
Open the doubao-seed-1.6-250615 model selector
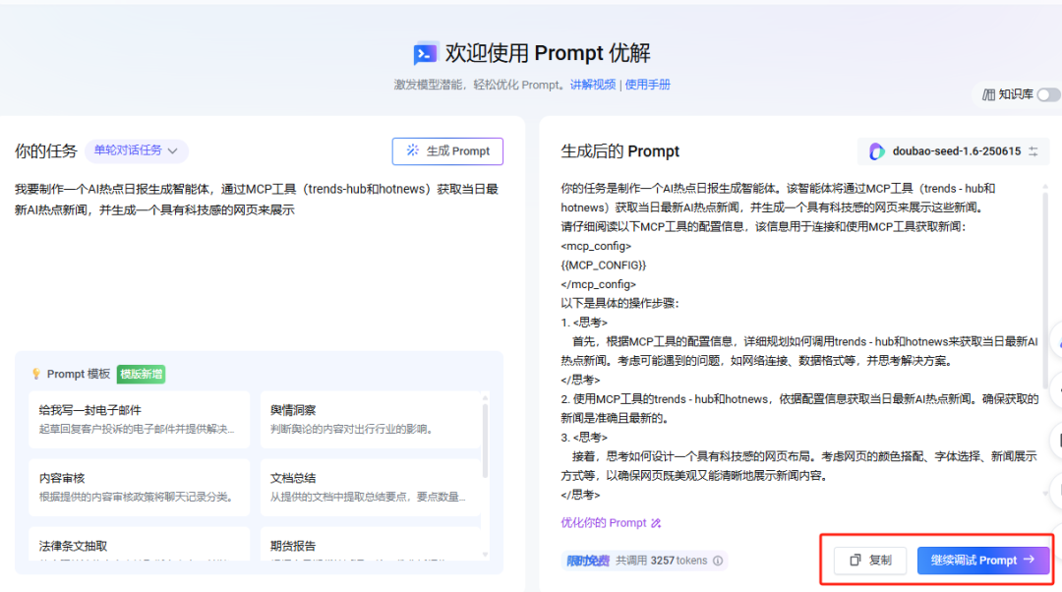tap(953, 151)
